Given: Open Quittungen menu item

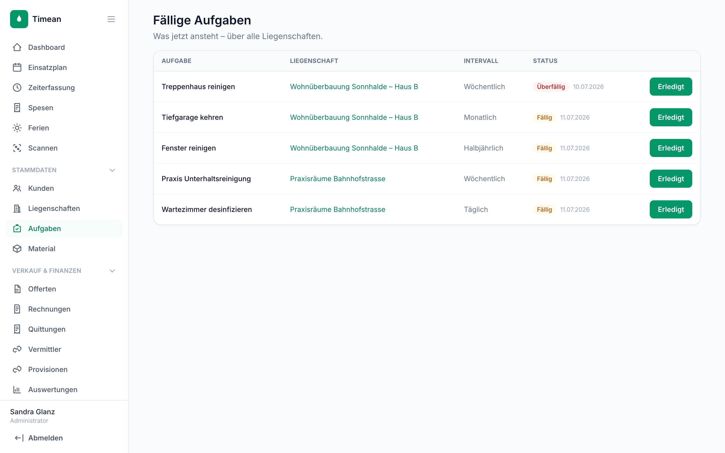Looking at the screenshot, I should click(x=64, y=329).
